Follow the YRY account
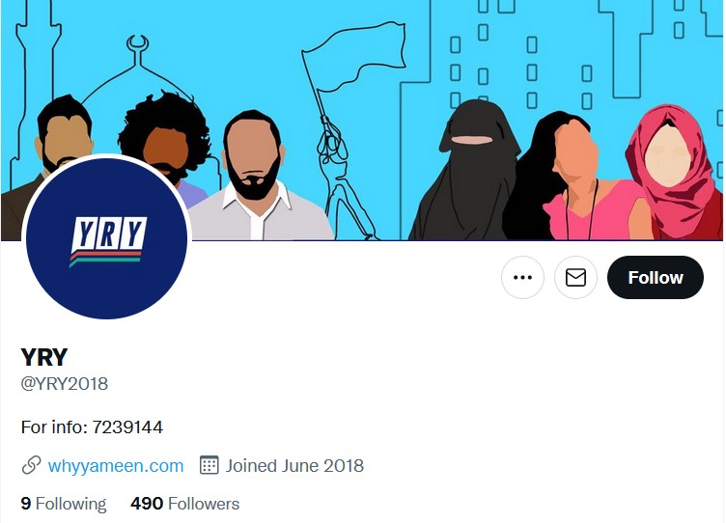 (656, 277)
